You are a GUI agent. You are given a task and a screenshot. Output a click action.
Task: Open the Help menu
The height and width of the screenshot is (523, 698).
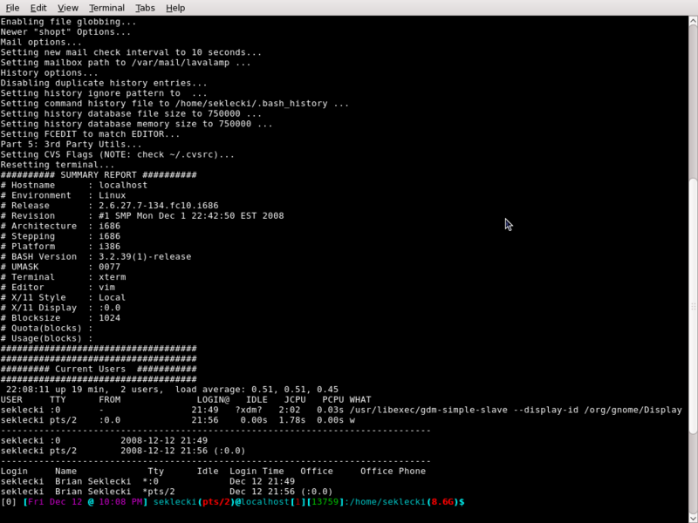[175, 8]
